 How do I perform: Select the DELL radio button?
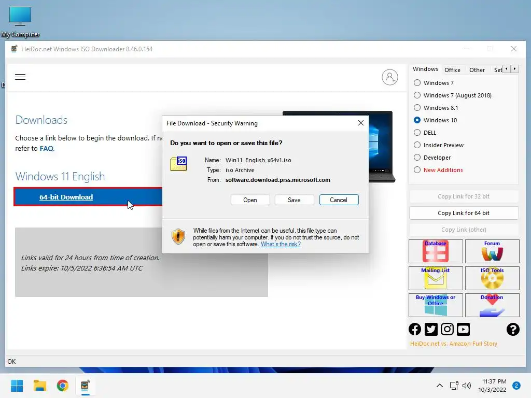click(417, 133)
